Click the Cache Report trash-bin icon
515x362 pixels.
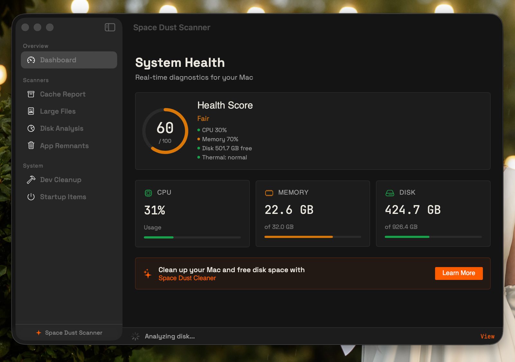coord(31,94)
